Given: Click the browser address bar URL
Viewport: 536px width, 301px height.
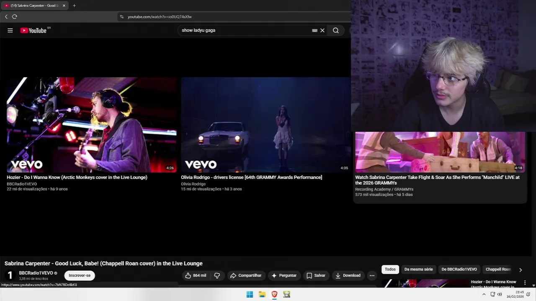Looking at the screenshot, I should [160, 17].
